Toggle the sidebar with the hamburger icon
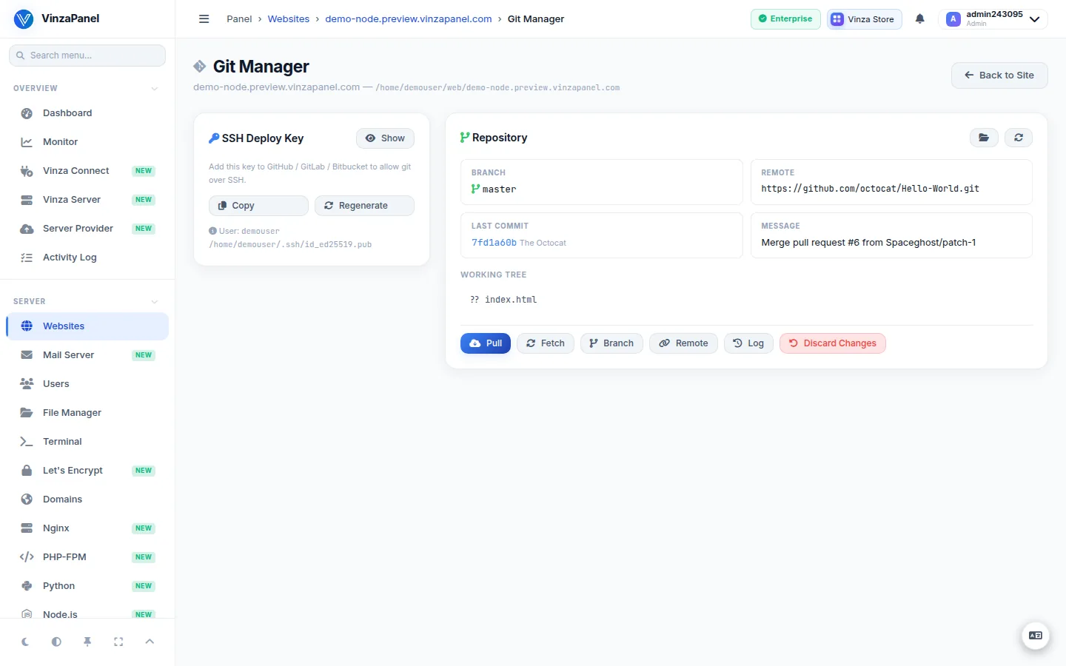The width and height of the screenshot is (1066, 666). click(x=204, y=19)
